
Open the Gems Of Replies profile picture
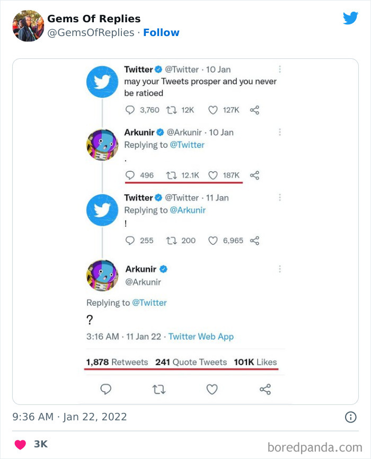[x=28, y=25]
